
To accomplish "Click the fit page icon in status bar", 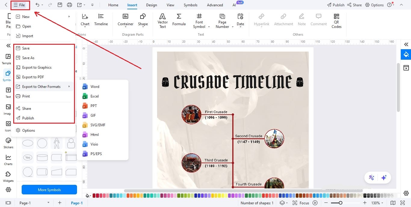I will click(403, 203).
